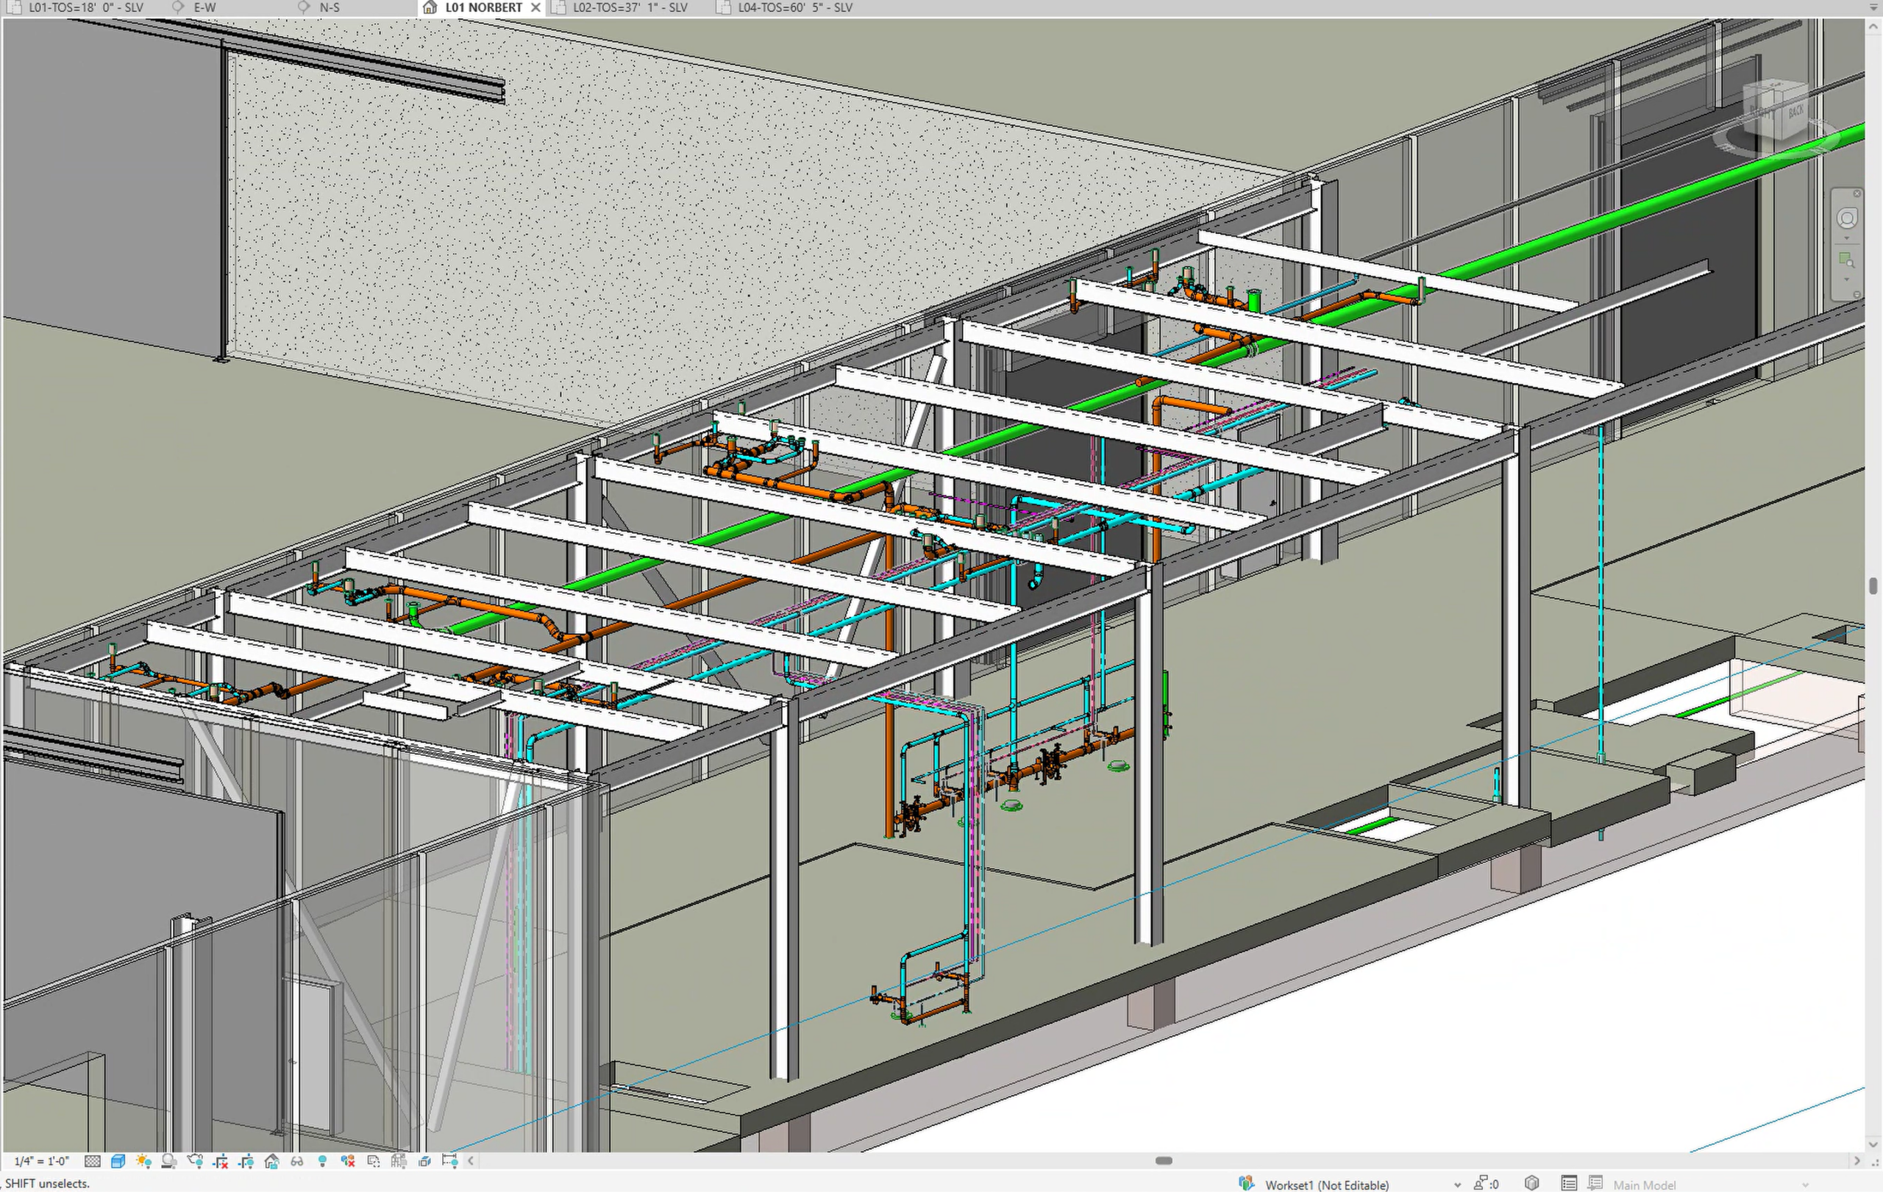
Task: Open the Detail Level menu icon
Action: 92,1160
